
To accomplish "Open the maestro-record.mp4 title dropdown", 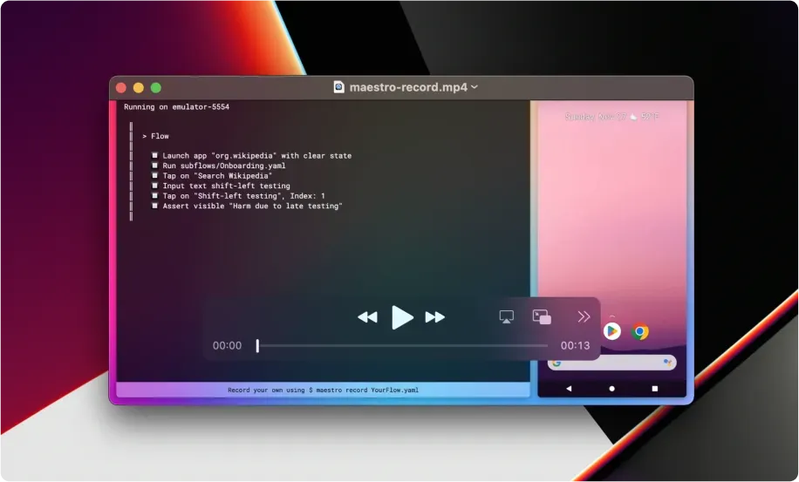I will click(475, 87).
